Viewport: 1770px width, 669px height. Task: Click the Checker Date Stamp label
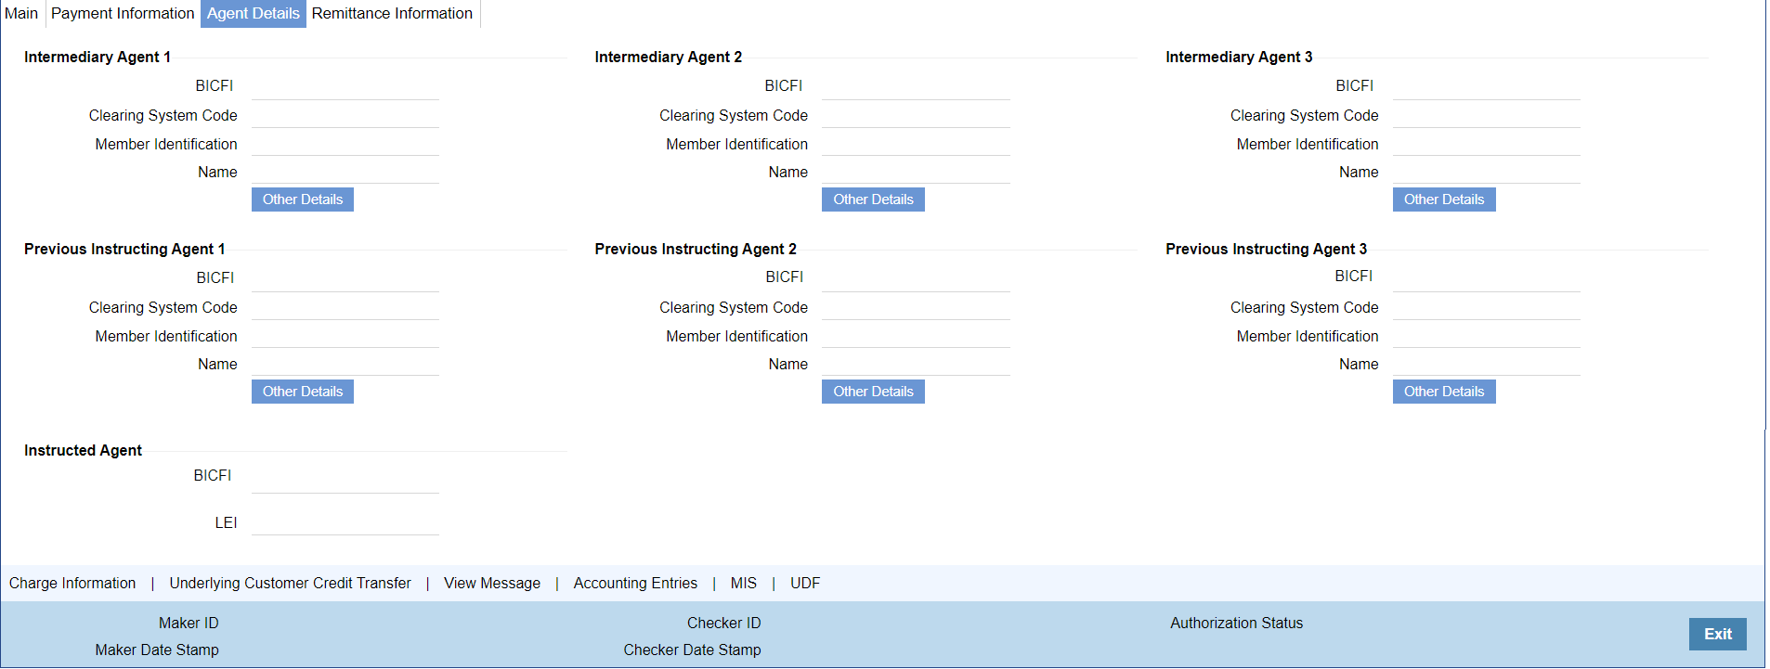[x=692, y=650]
